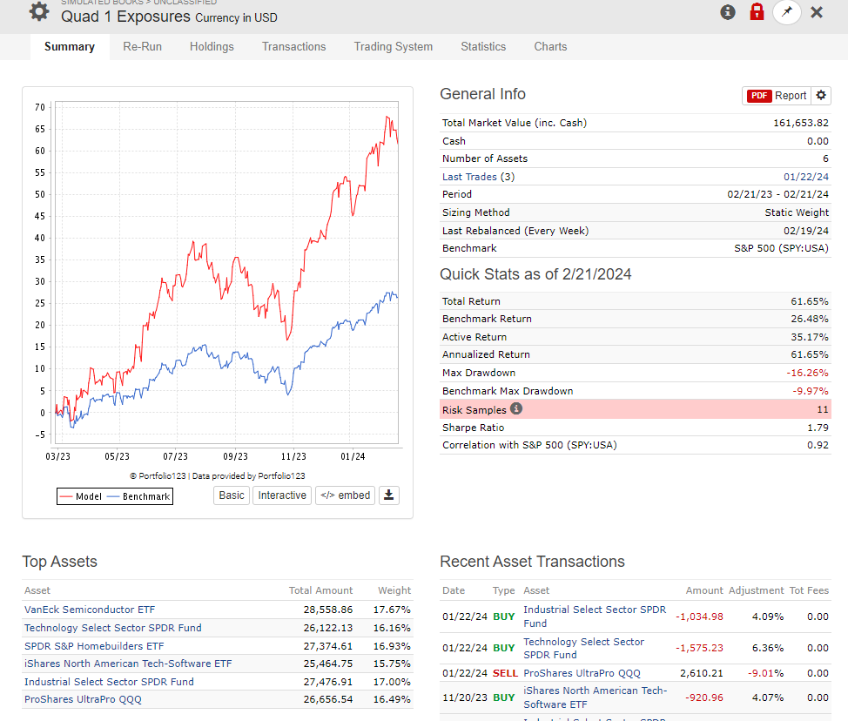
Task: Click the Sharpe Ratio value 1.79
Action: (x=818, y=428)
